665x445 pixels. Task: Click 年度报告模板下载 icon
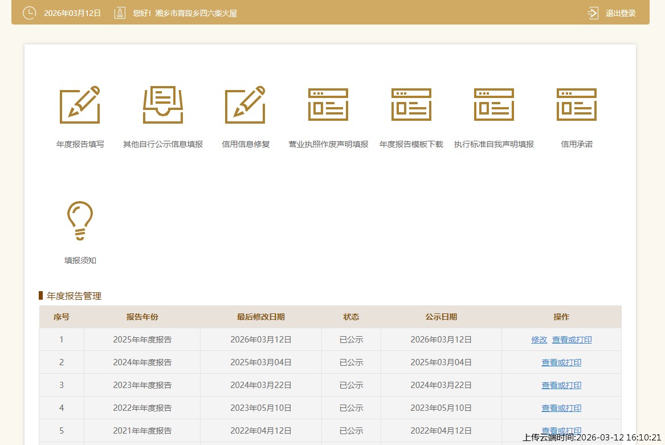pos(411,105)
